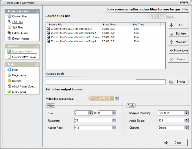The height and width of the screenshot is (149, 192).
Task: Click the Extract Audio icon
Action: click(x=9, y=33)
